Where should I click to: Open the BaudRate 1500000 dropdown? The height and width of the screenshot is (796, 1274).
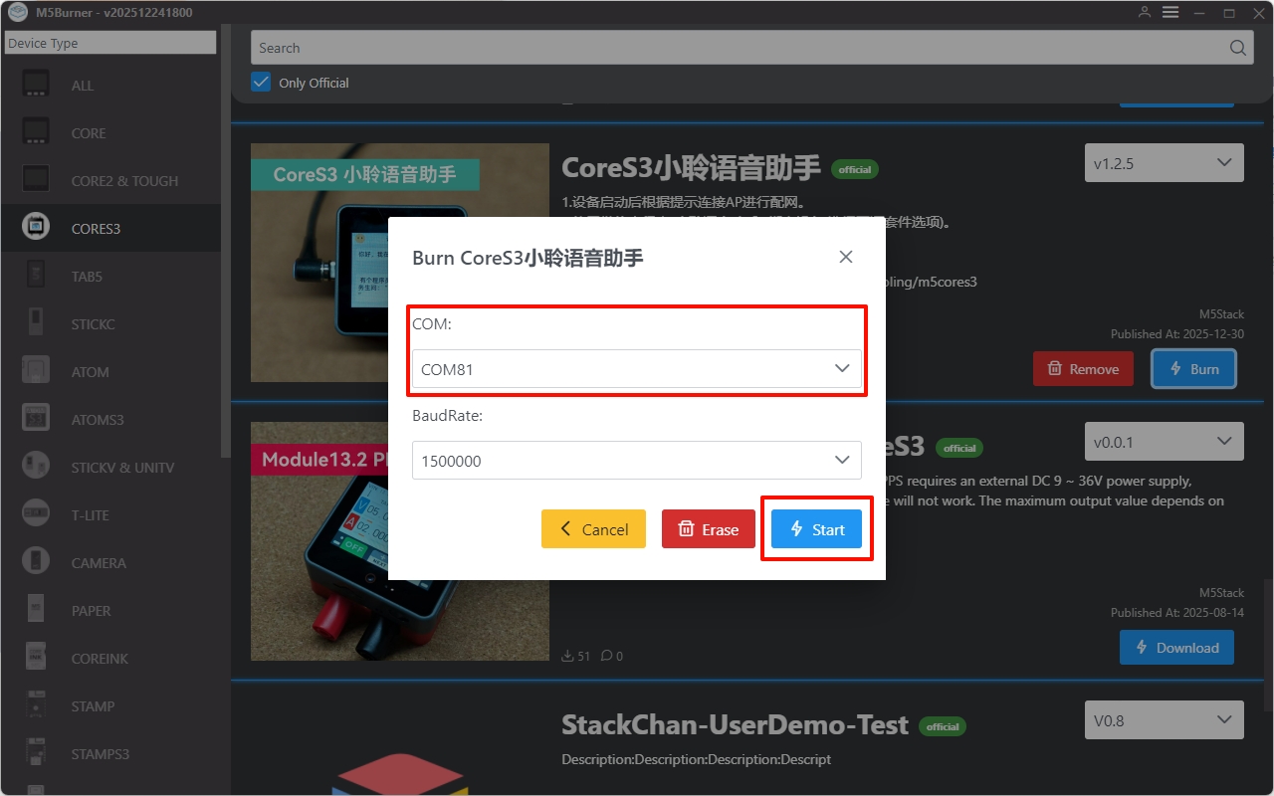click(x=637, y=461)
